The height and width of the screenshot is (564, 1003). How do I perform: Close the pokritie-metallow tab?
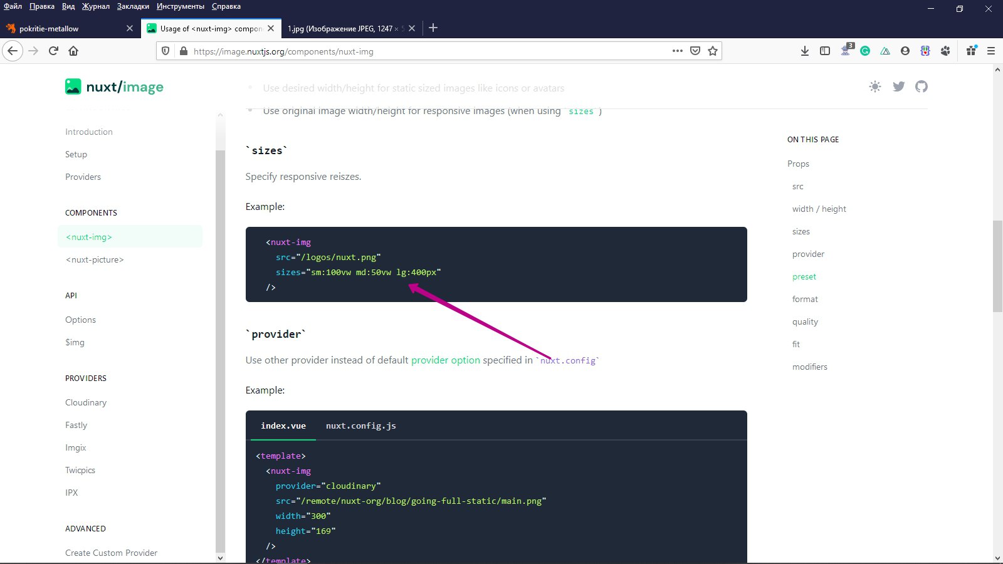(x=130, y=28)
